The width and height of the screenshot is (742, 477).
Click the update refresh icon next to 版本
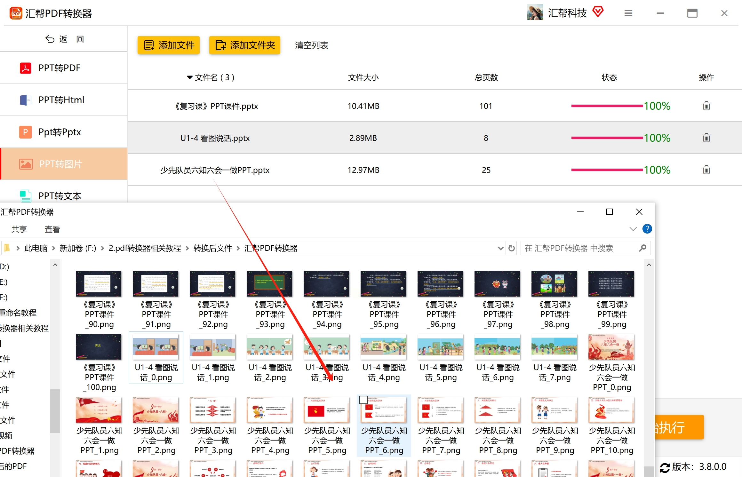click(x=665, y=468)
